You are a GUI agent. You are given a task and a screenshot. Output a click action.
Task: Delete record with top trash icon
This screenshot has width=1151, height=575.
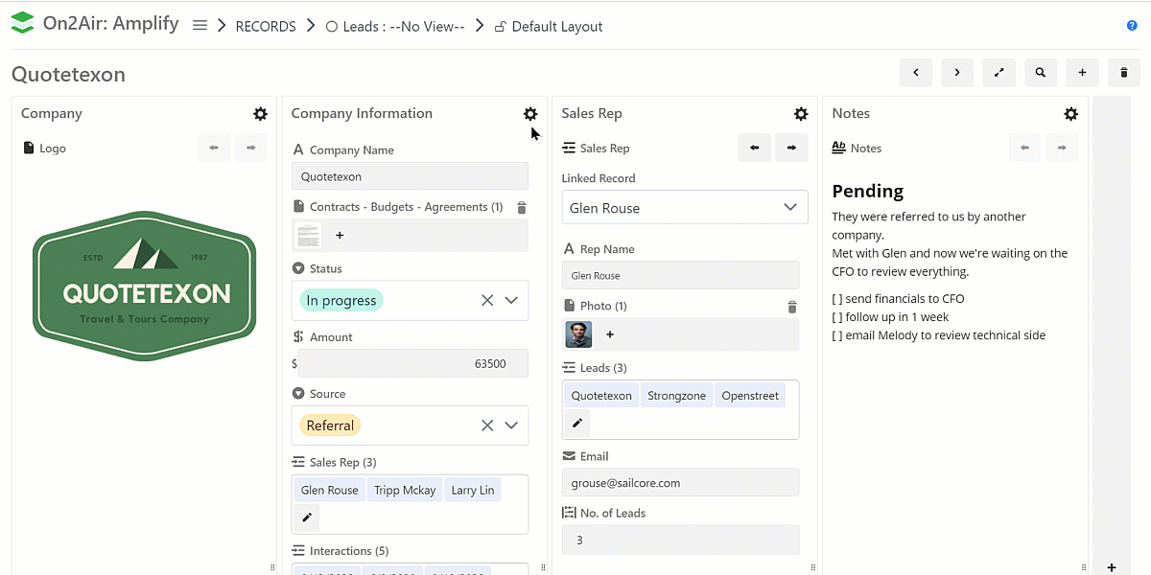tap(1123, 73)
